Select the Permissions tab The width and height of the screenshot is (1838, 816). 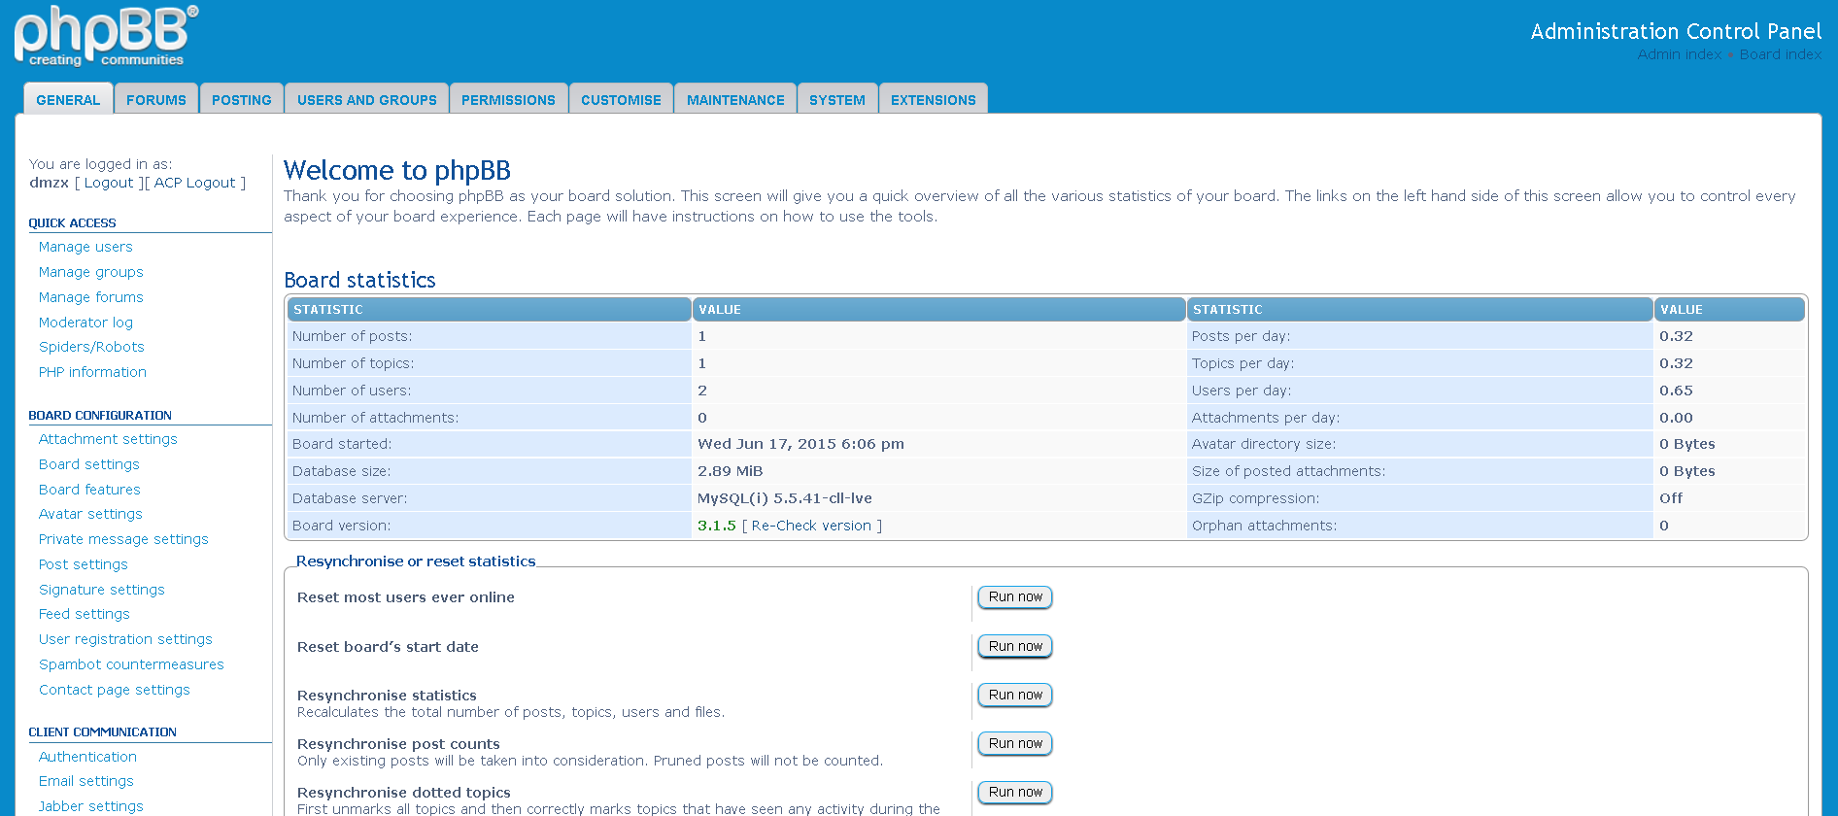tap(508, 99)
